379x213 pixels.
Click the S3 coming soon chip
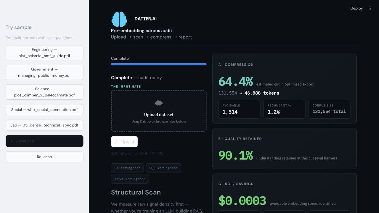[x=127, y=168]
